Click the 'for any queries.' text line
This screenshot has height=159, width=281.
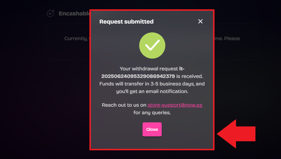click(x=152, y=113)
